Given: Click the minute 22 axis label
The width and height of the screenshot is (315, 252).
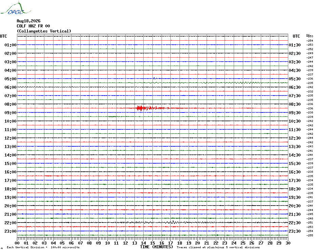Looking at the screenshot, I should tap(216, 243).
